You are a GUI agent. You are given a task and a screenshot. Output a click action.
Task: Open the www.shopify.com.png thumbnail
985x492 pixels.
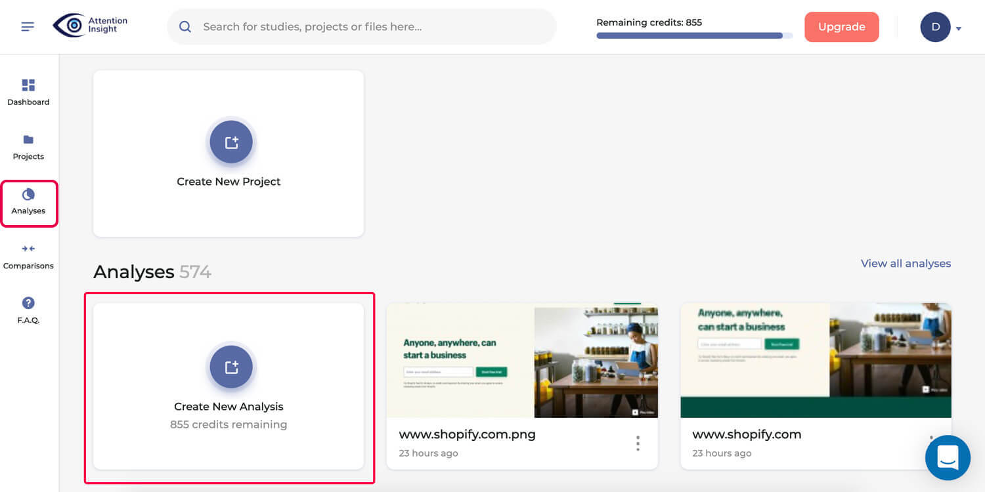522,360
